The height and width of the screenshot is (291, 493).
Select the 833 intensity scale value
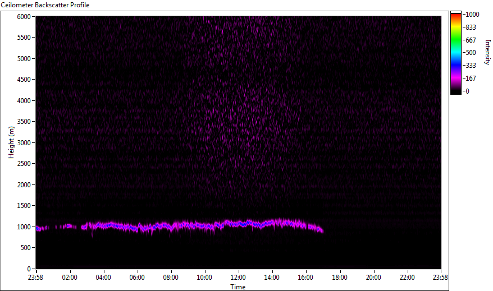click(x=471, y=27)
